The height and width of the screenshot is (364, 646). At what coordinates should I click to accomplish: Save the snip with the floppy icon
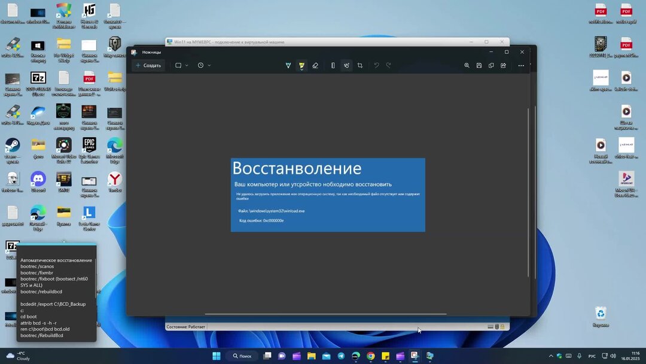[479, 65]
